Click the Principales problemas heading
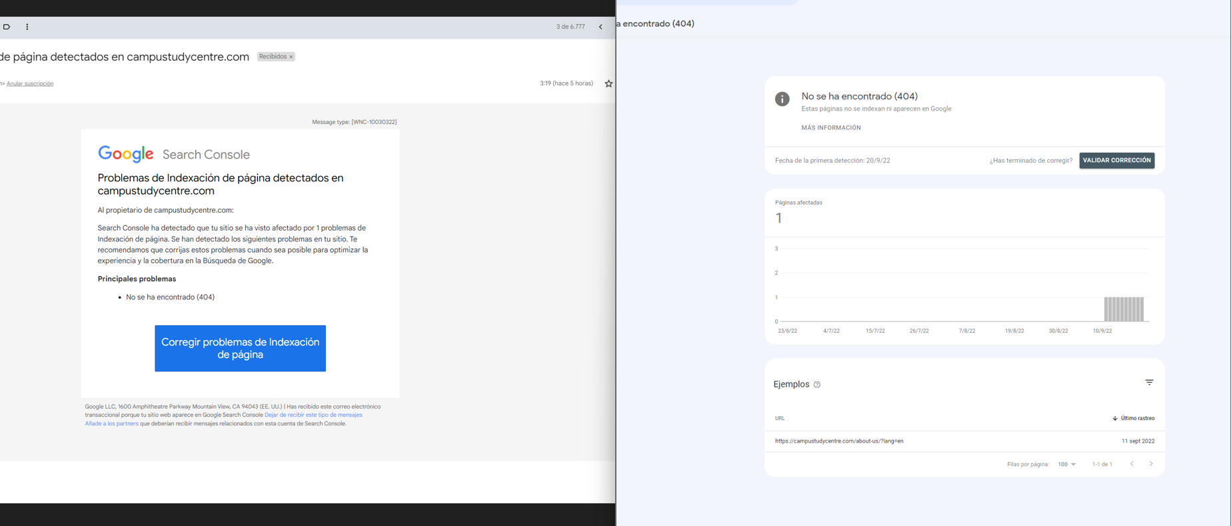1231x526 pixels. (x=137, y=279)
